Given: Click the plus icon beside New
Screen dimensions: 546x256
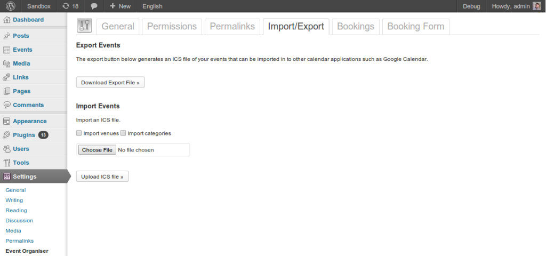Looking at the screenshot, I should pos(113,6).
